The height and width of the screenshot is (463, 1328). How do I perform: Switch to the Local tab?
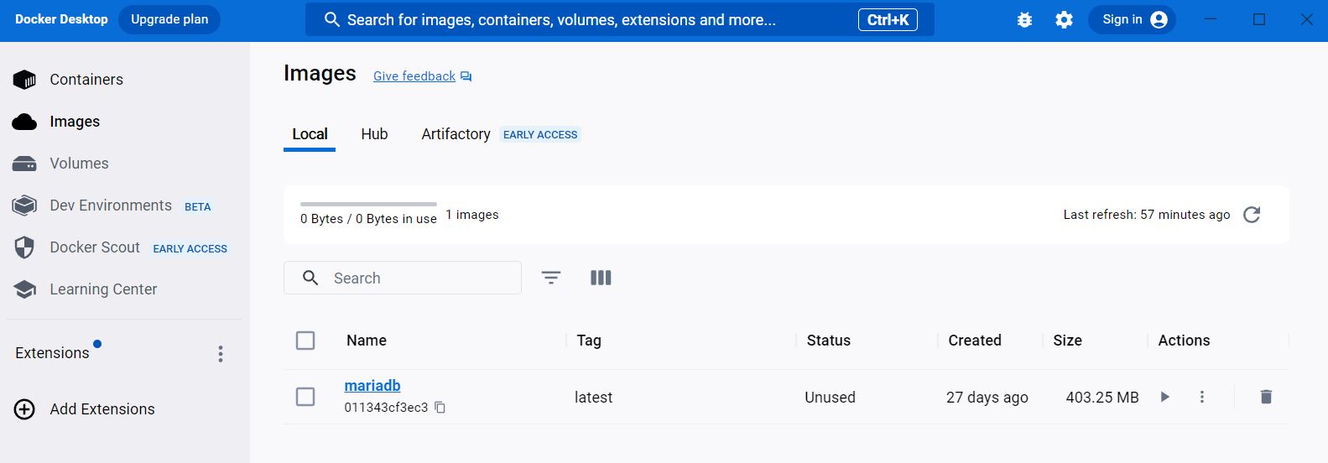310,134
